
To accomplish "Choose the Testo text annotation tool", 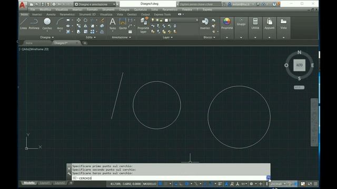I will tap(113, 24).
